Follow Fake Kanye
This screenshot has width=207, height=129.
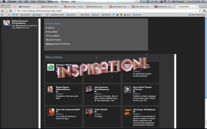[x=137, y=114]
